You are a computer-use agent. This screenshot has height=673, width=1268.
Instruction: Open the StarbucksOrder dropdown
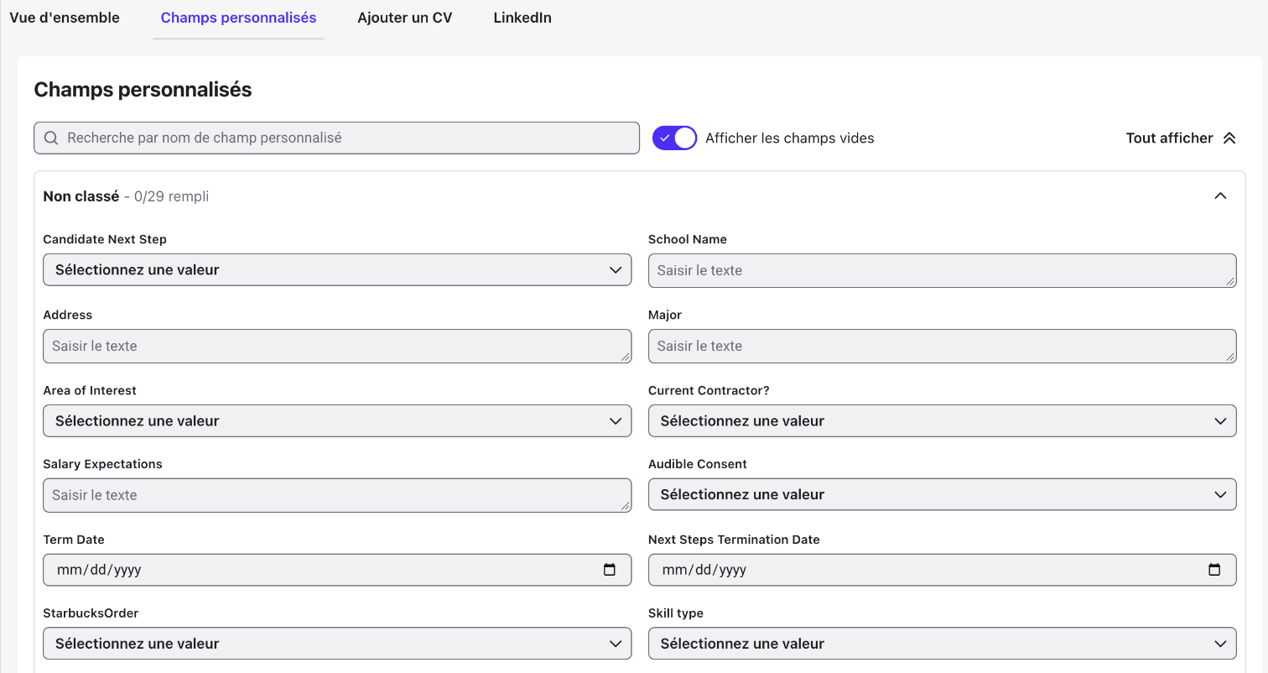tap(337, 644)
